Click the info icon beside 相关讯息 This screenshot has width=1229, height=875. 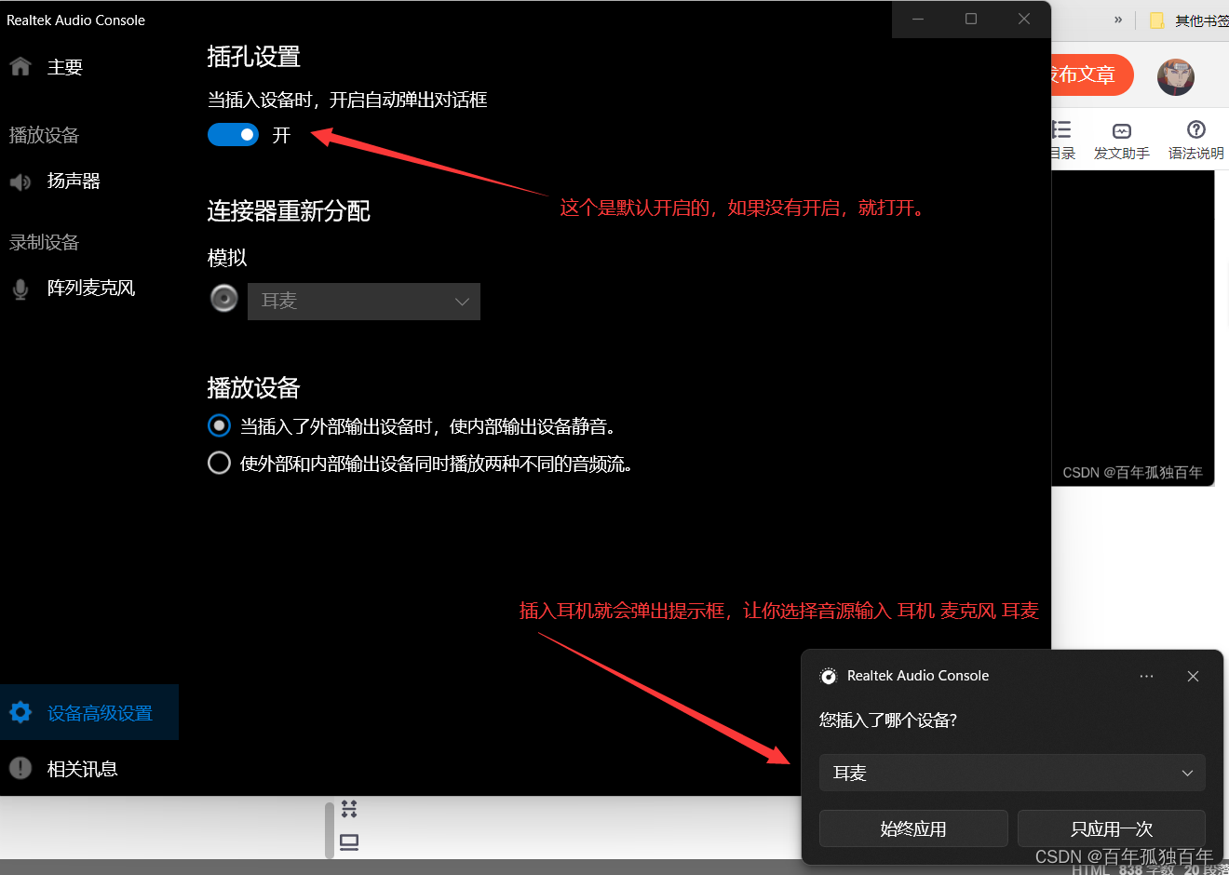click(x=20, y=768)
